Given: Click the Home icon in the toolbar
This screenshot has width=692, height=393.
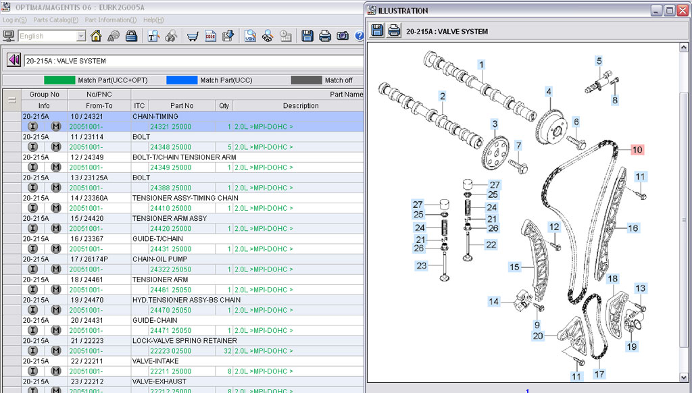Looking at the screenshot, I should [x=96, y=36].
